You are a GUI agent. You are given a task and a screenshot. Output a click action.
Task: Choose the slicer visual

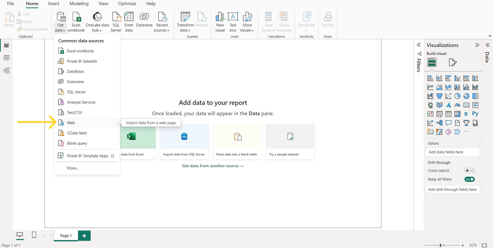[x=439, y=114]
